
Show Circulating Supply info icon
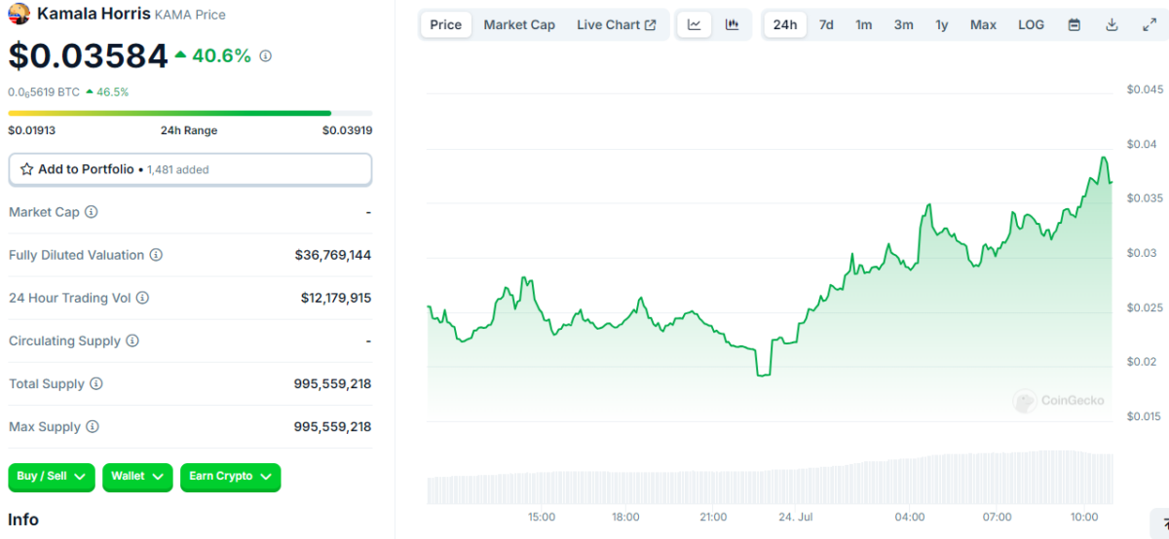click(132, 341)
